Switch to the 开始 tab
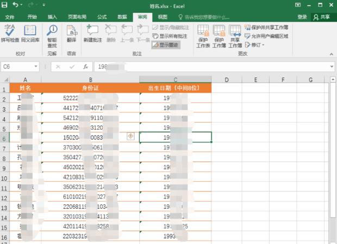This screenshot has width=337, height=244. point(32,17)
